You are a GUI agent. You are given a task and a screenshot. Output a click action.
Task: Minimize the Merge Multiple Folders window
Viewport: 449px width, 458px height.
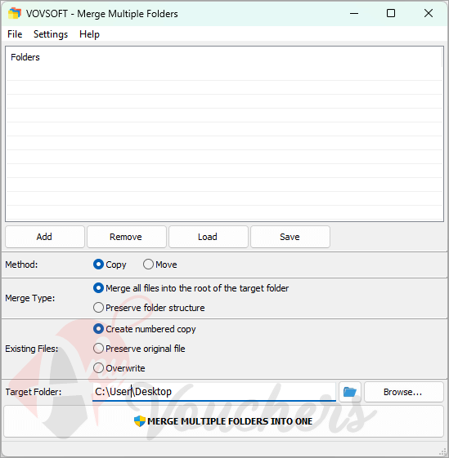click(x=354, y=13)
